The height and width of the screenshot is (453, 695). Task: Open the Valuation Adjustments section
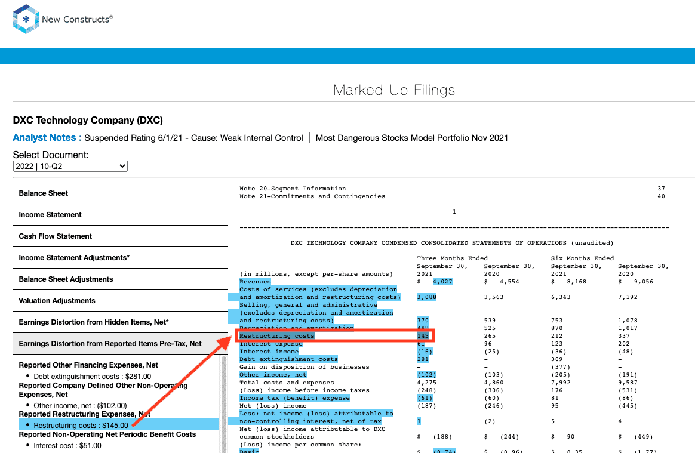(121, 301)
